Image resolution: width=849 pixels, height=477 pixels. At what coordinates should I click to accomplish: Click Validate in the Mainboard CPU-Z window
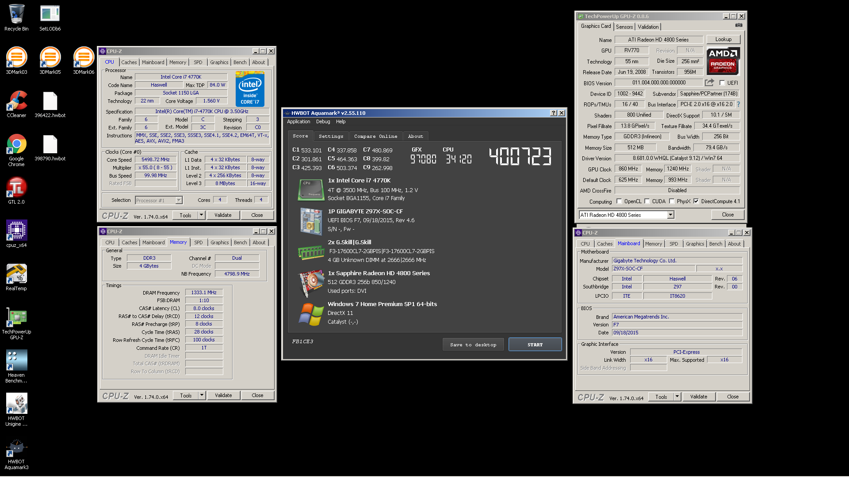(699, 397)
